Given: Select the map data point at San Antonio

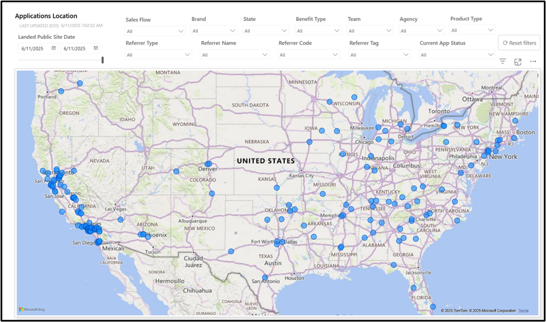Looking at the screenshot, I should (x=265, y=278).
